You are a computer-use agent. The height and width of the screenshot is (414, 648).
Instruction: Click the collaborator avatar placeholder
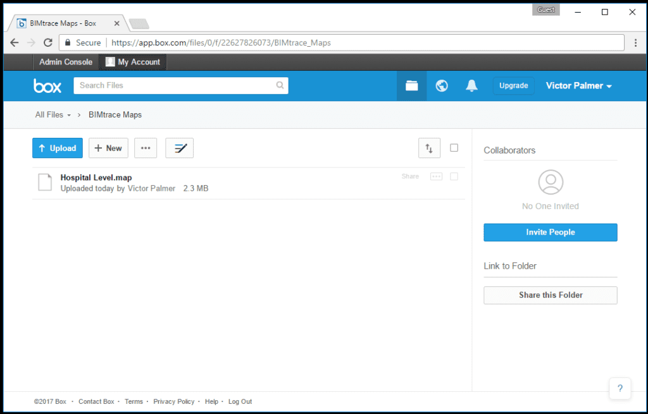[x=551, y=182]
